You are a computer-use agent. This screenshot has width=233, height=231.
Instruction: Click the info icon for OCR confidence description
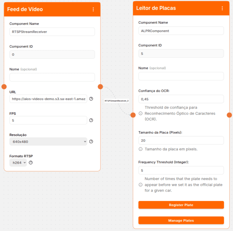click(140, 113)
